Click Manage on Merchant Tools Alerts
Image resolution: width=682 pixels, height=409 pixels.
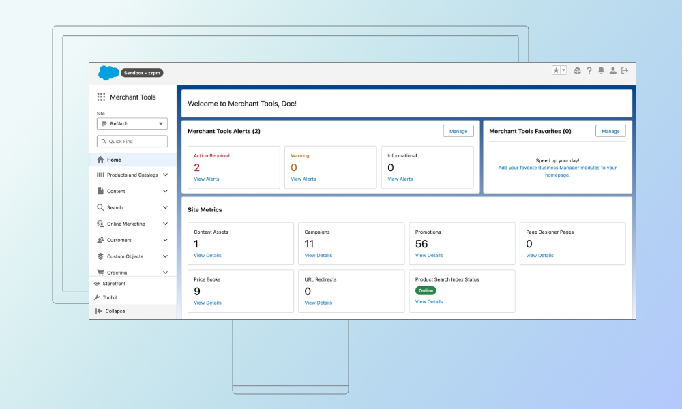(x=458, y=131)
